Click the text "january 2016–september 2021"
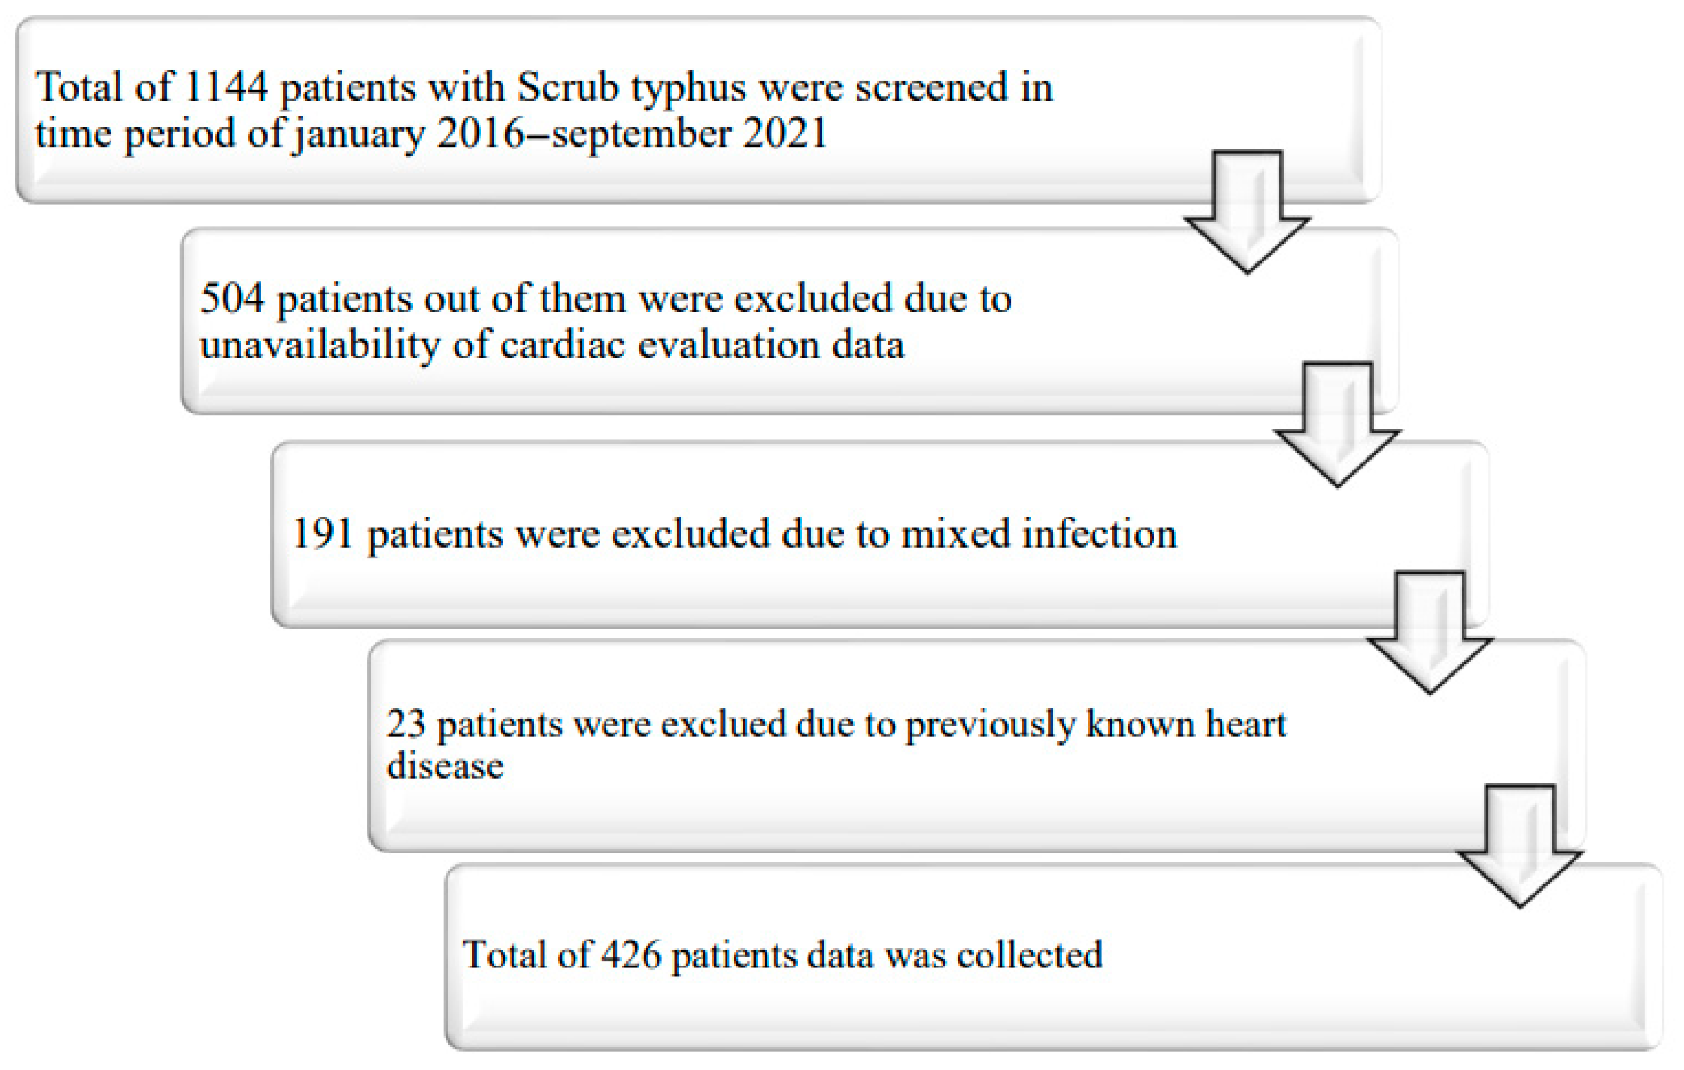Screen dimensions: 1684x1070 [x=560, y=134]
